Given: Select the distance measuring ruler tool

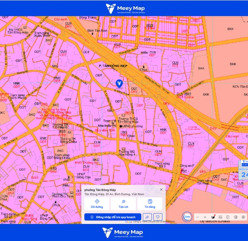Looking at the screenshot, I should (220, 217).
